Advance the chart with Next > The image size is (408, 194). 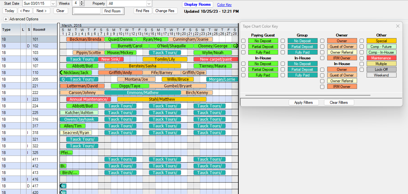(41, 11)
